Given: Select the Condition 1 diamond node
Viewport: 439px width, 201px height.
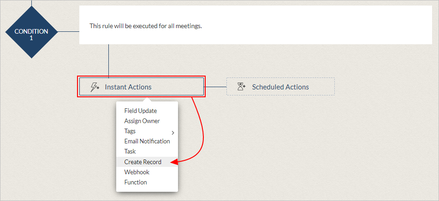Looking at the screenshot, I should [x=31, y=32].
